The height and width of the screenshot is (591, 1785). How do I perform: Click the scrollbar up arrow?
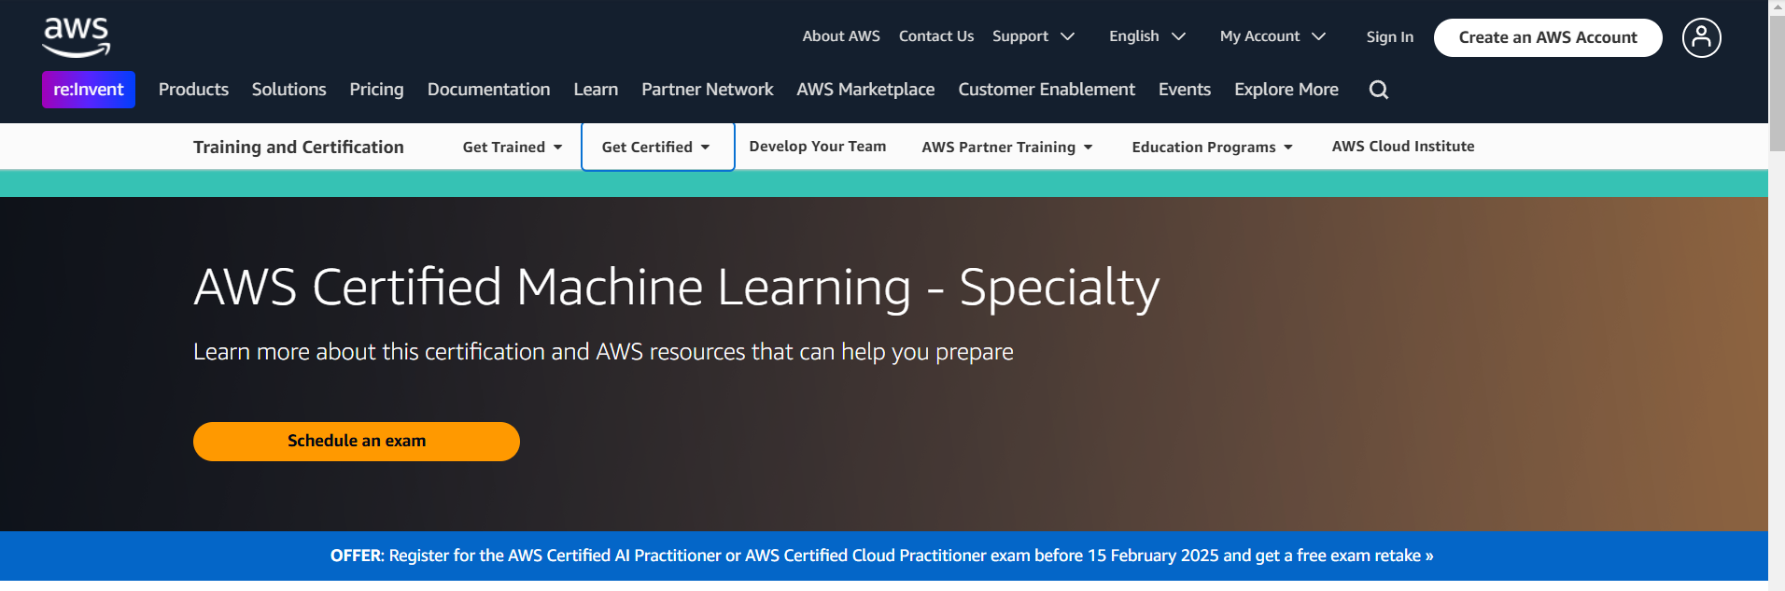point(1777,7)
